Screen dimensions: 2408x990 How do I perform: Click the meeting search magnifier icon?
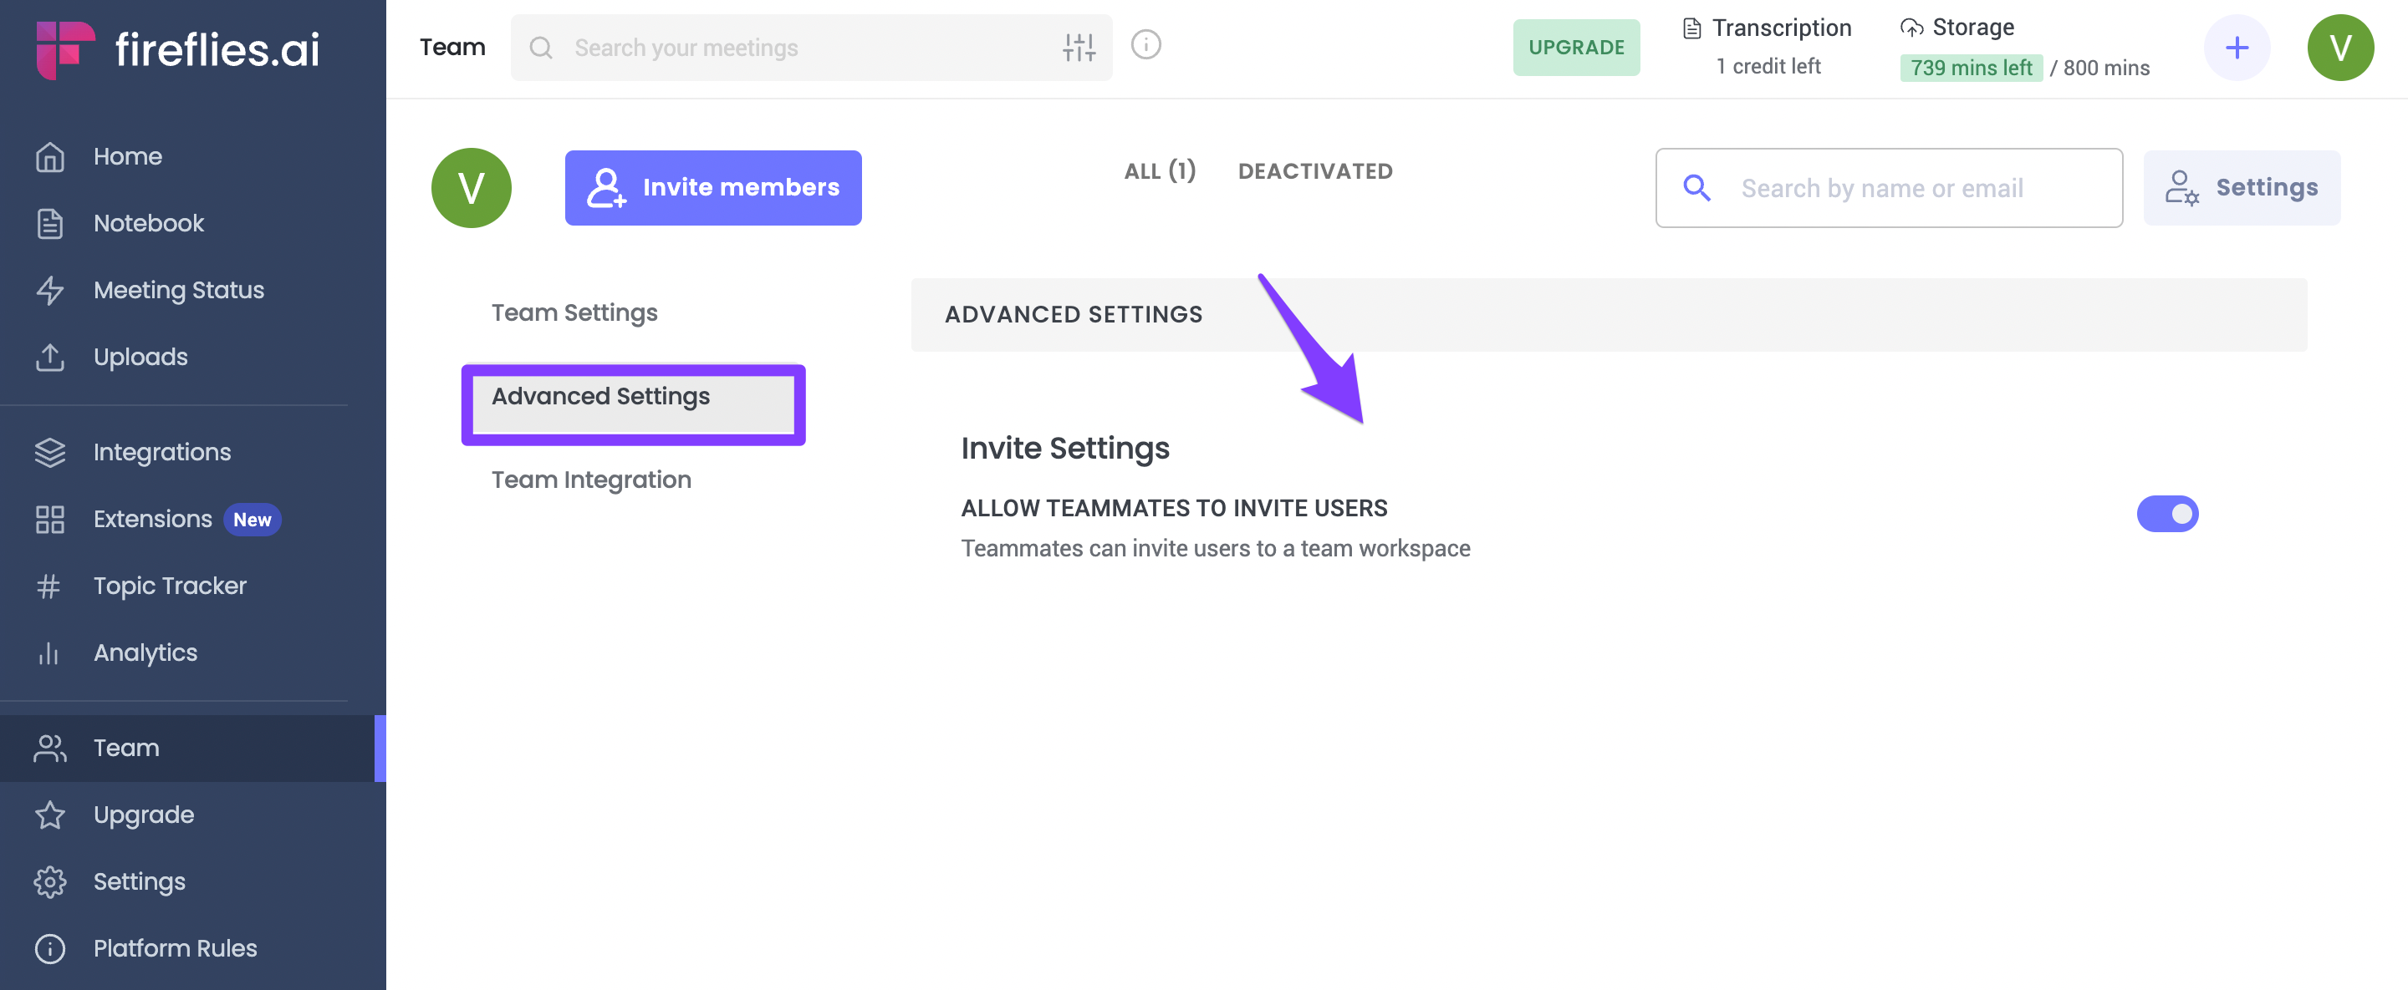point(540,48)
